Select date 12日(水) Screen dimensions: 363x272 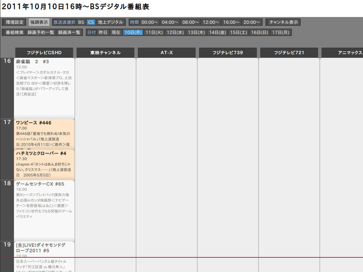pos(175,32)
